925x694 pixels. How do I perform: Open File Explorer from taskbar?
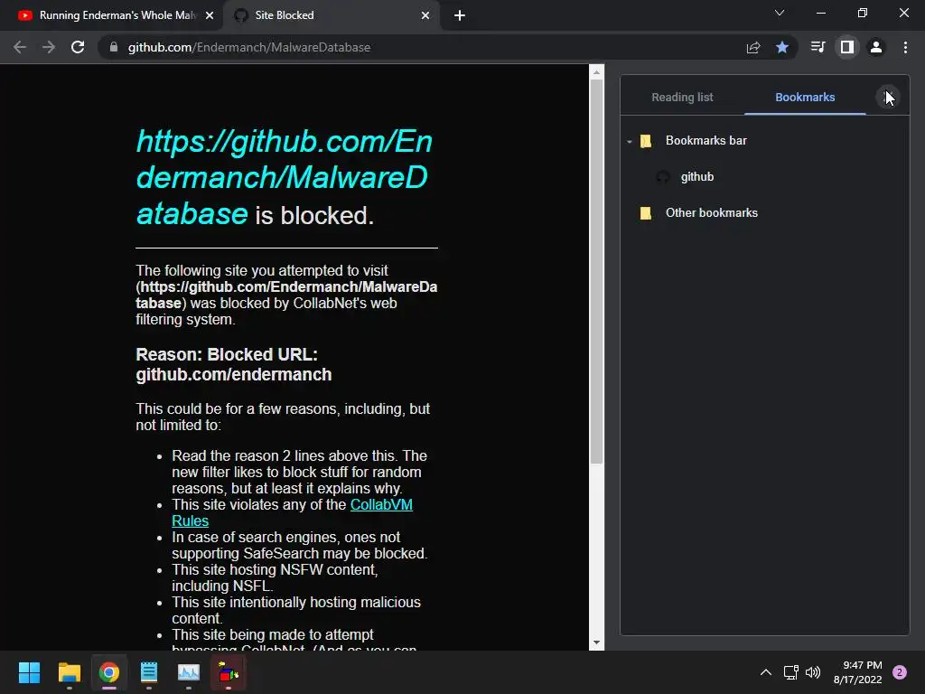tap(69, 672)
